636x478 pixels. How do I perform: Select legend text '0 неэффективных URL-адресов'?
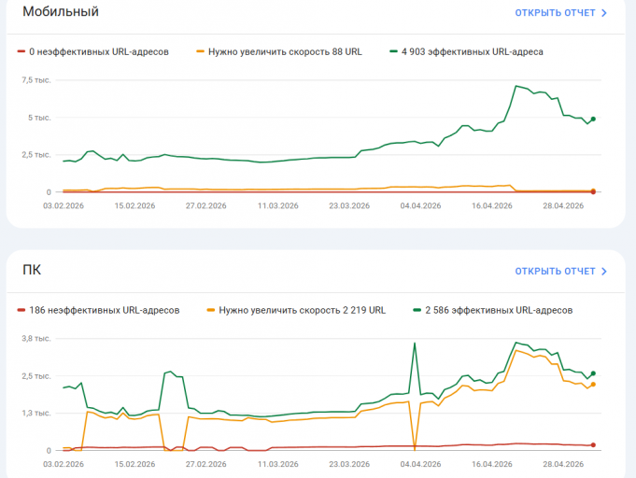99,52
